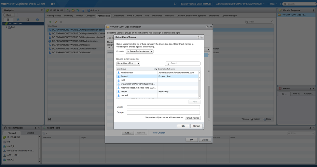Pin the Alarms panel
The height and width of the screenshot is (167, 317).
click(310, 88)
